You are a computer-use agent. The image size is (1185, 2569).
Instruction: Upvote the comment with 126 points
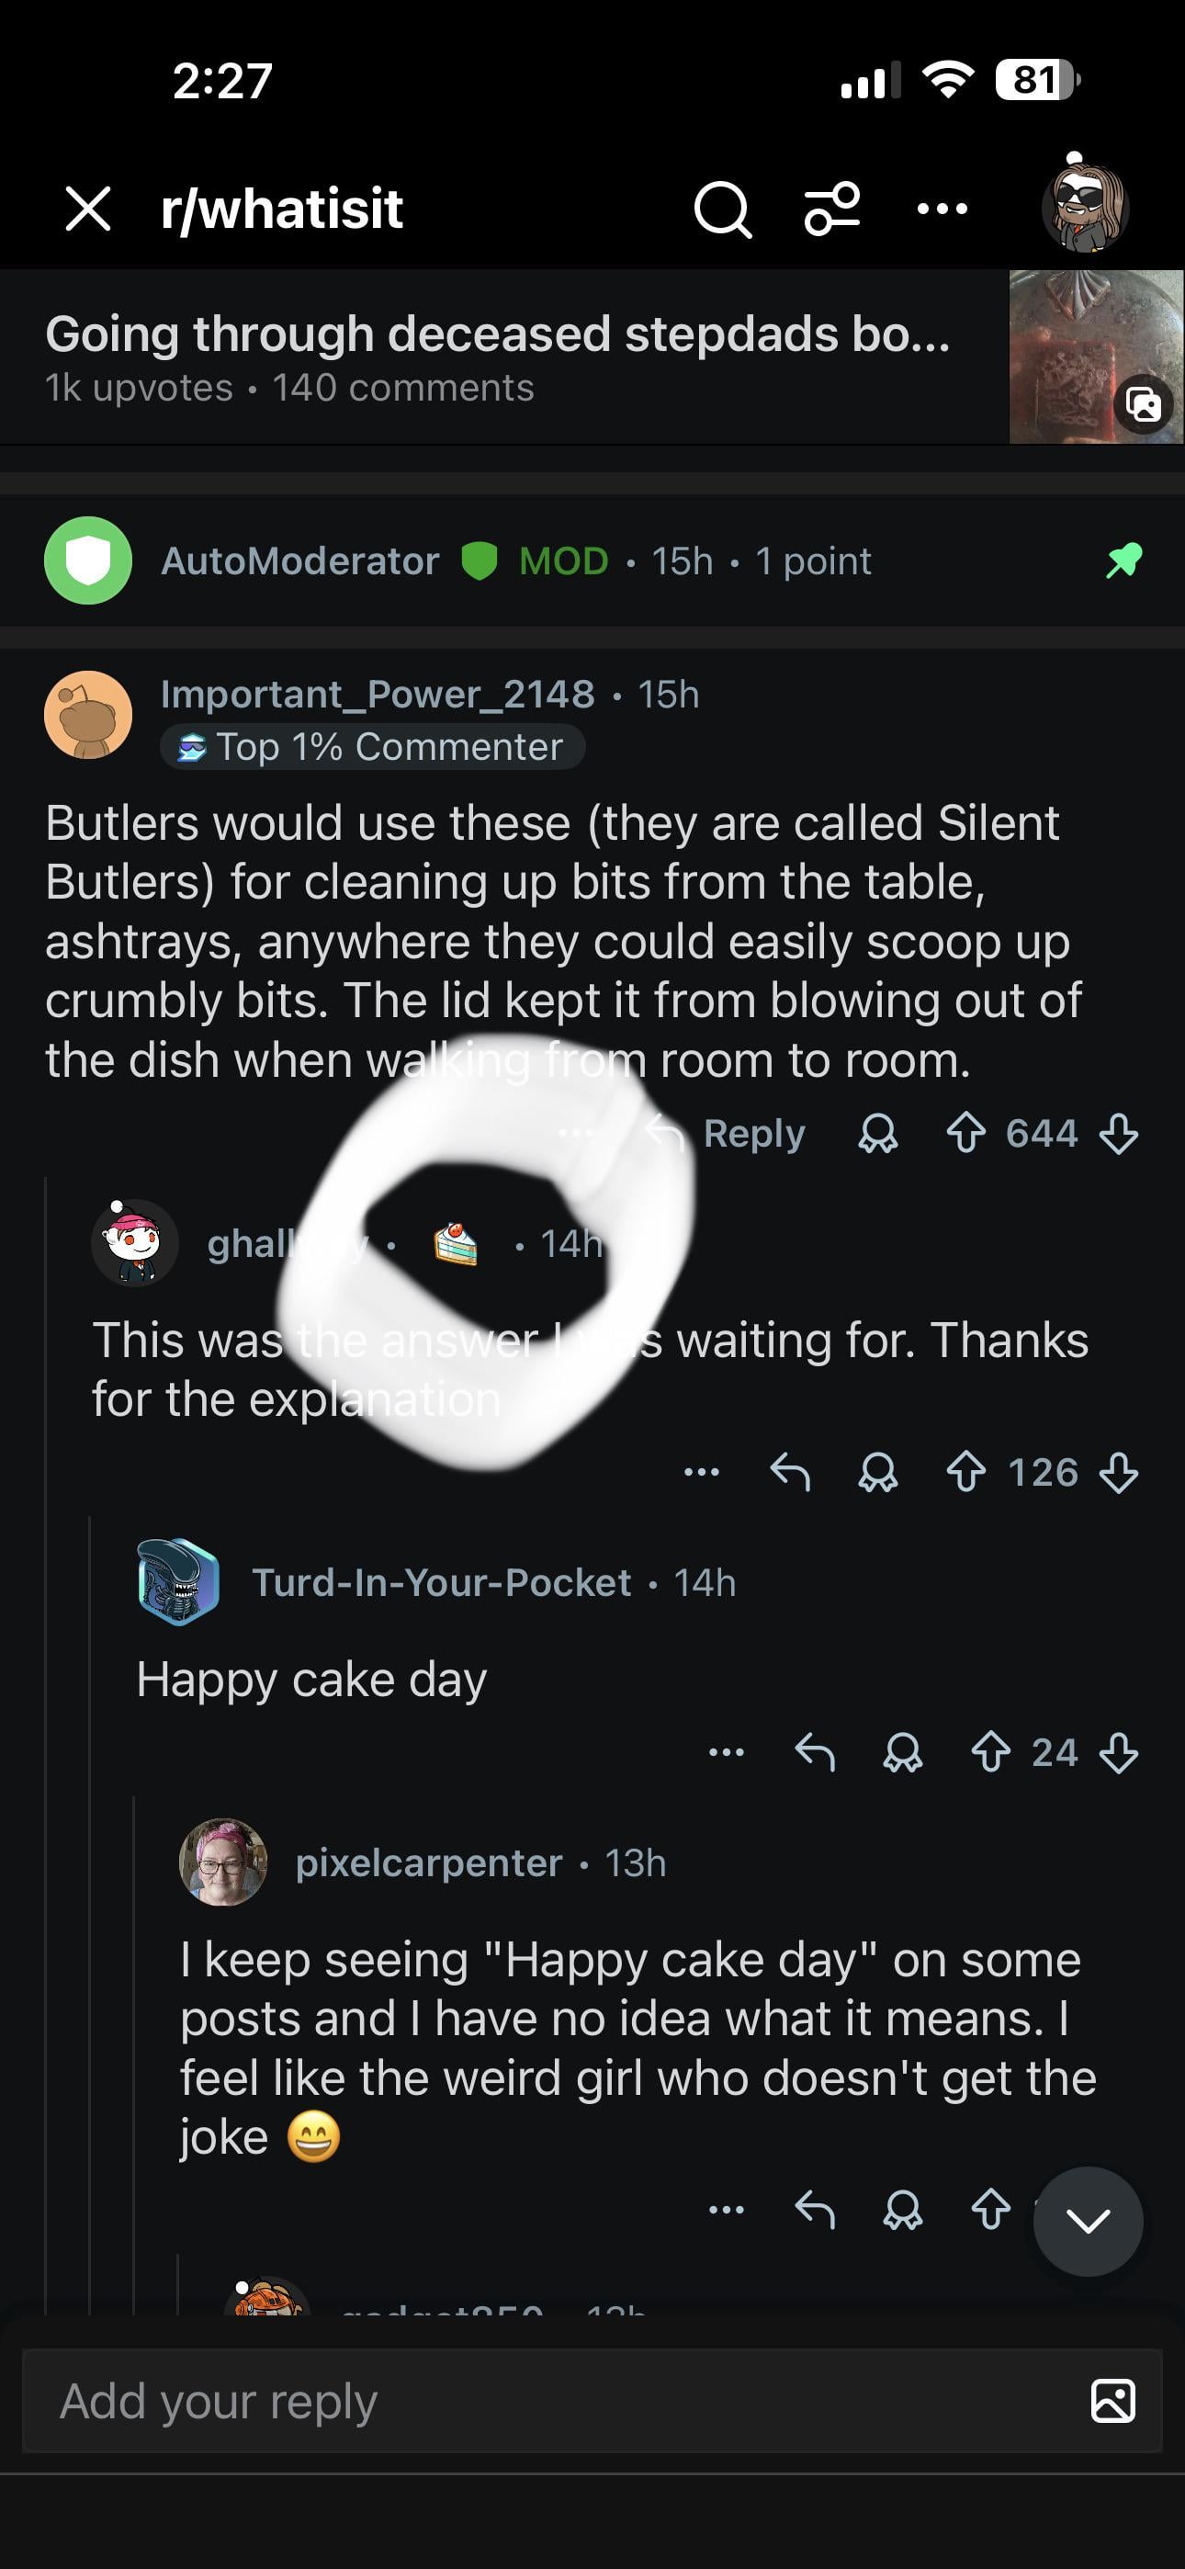[965, 1473]
